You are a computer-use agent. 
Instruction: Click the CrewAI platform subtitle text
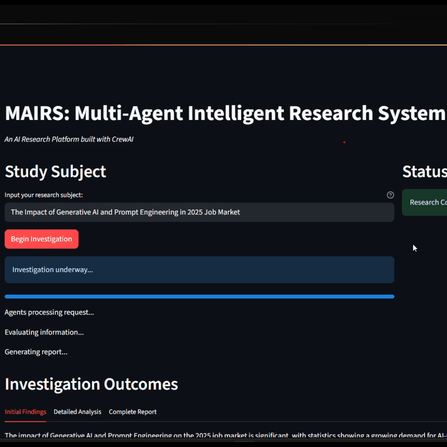(x=69, y=139)
